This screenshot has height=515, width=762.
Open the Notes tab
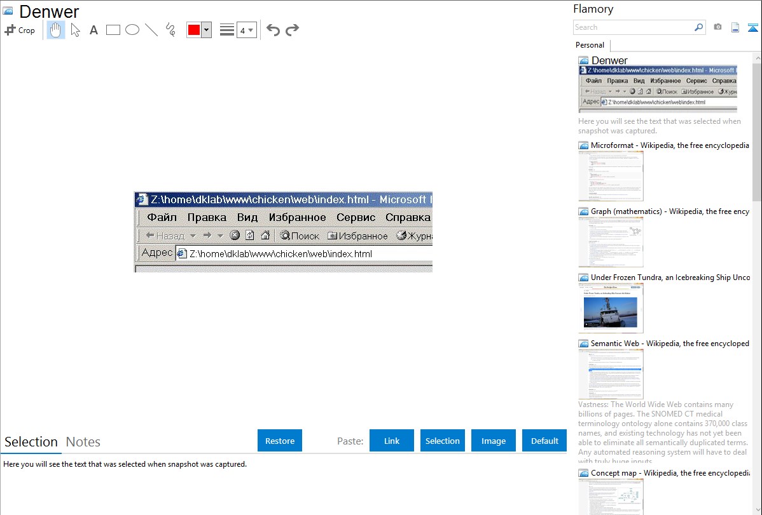(x=83, y=442)
